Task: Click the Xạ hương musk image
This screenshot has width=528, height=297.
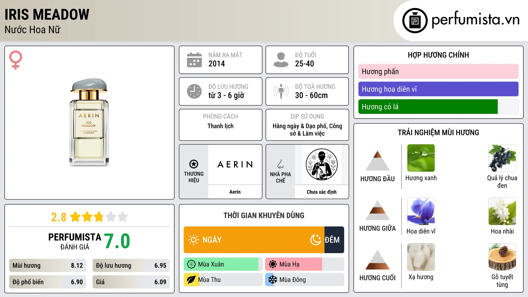Action: pos(421,257)
